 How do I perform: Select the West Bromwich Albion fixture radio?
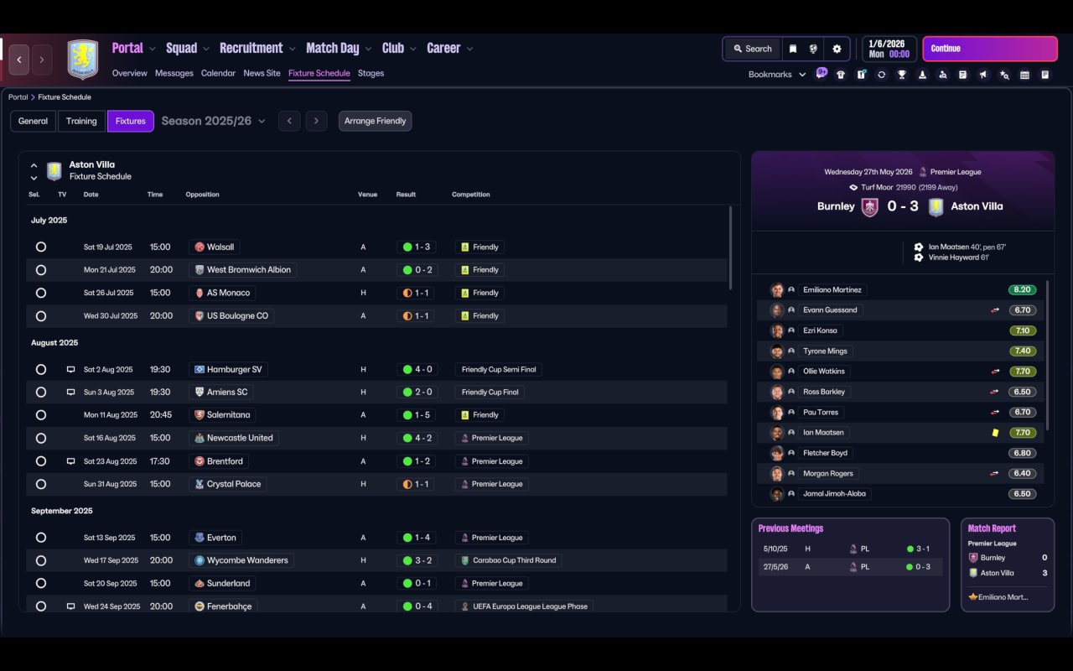(x=41, y=270)
